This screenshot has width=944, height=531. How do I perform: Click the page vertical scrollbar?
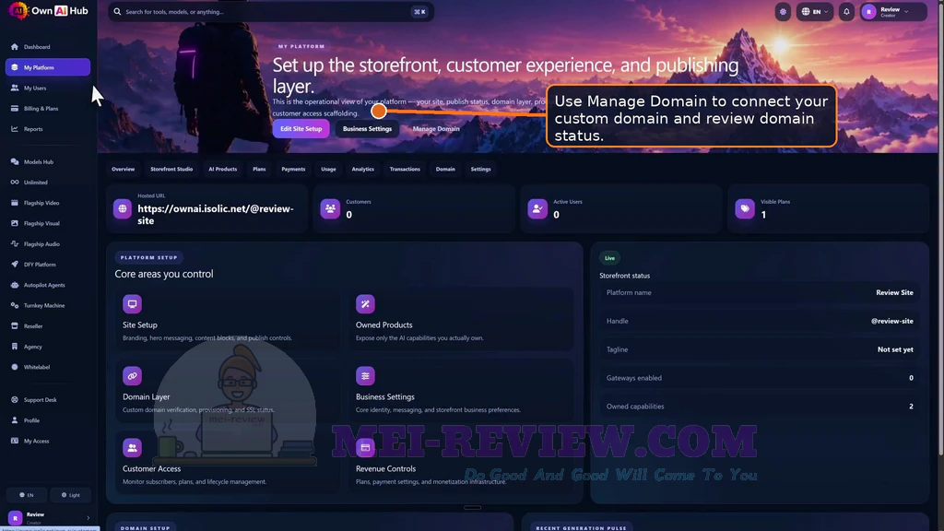click(941, 229)
